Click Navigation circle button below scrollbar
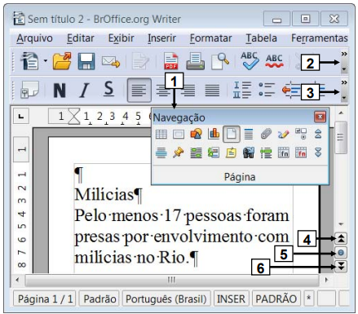 tap(341, 253)
